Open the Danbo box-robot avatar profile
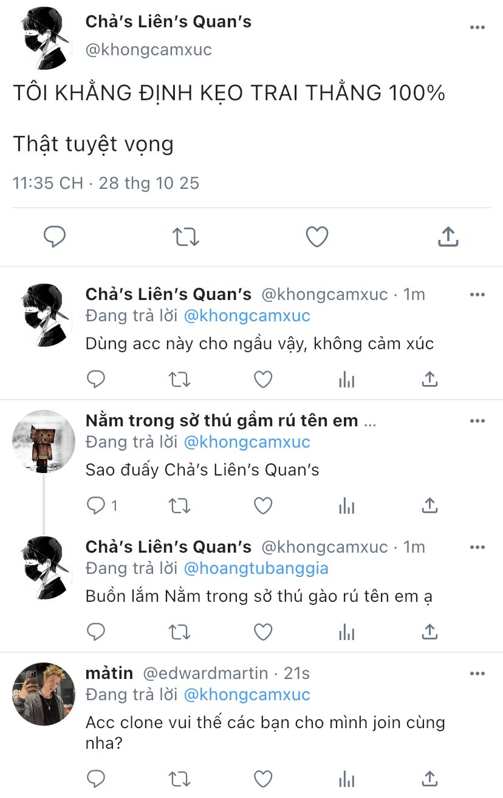The height and width of the screenshot is (798, 503). (43, 442)
